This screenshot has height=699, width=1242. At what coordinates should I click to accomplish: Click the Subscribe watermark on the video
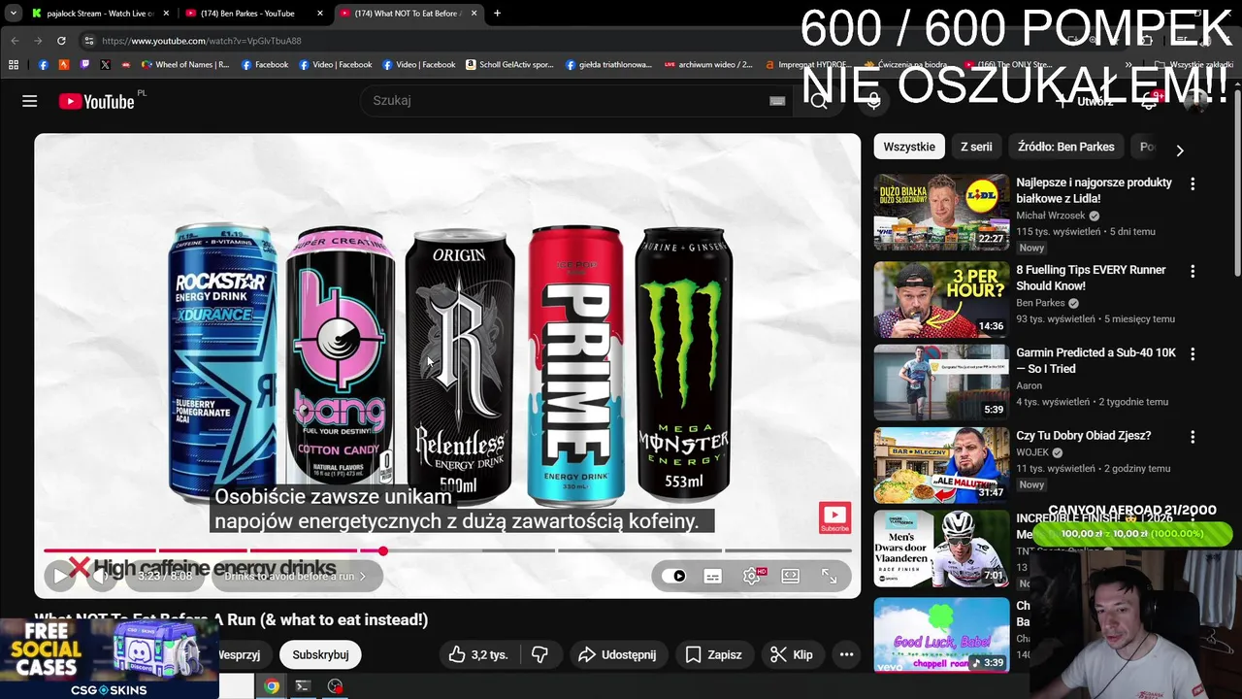(834, 517)
